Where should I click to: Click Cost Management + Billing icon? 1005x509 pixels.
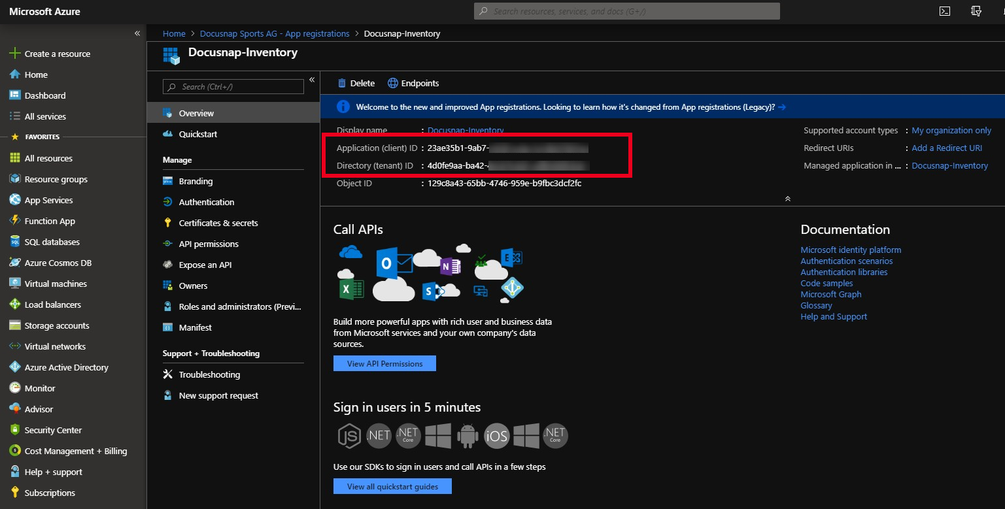14,451
